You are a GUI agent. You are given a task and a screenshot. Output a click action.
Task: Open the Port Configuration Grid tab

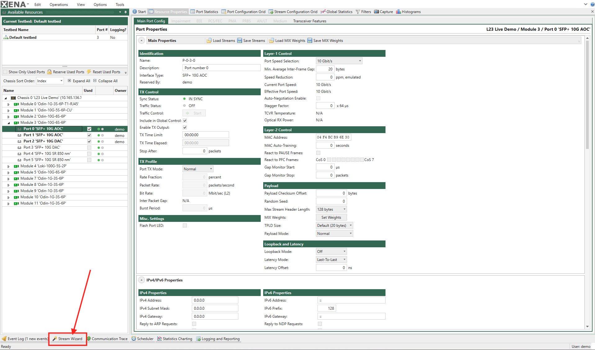tap(243, 12)
